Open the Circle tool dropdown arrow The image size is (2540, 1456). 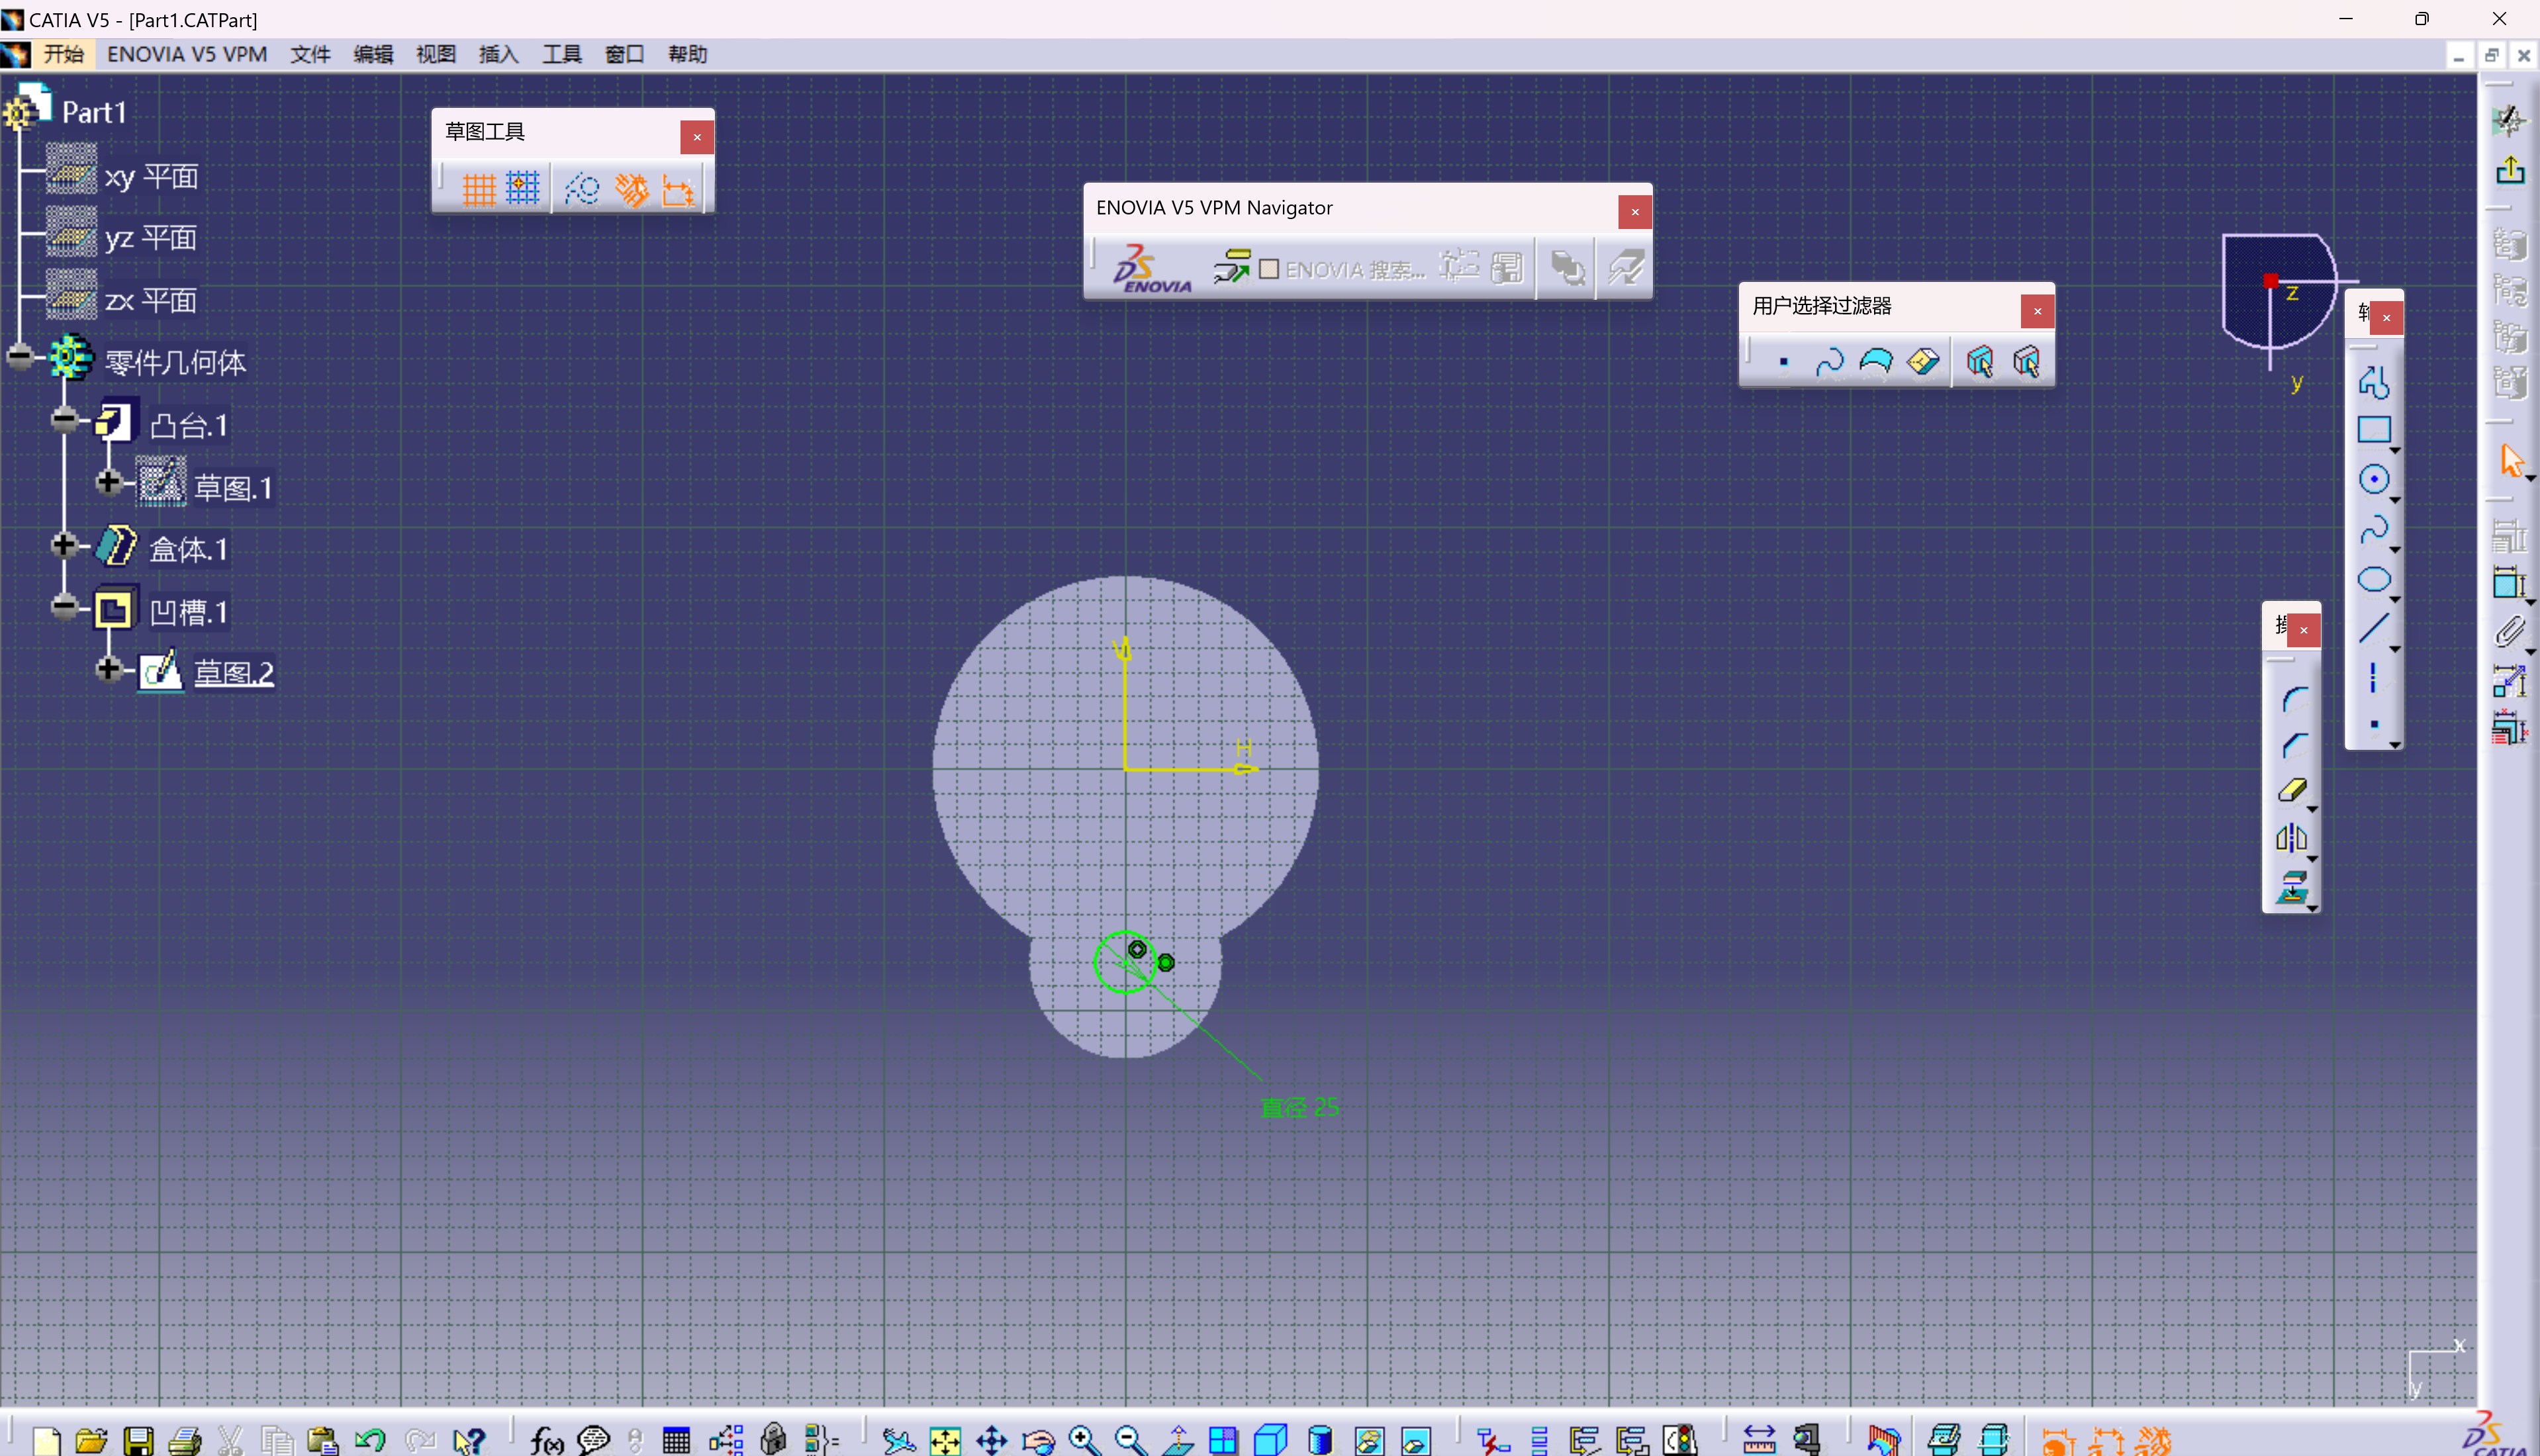pyautogui.click(x=2394, y=499)
